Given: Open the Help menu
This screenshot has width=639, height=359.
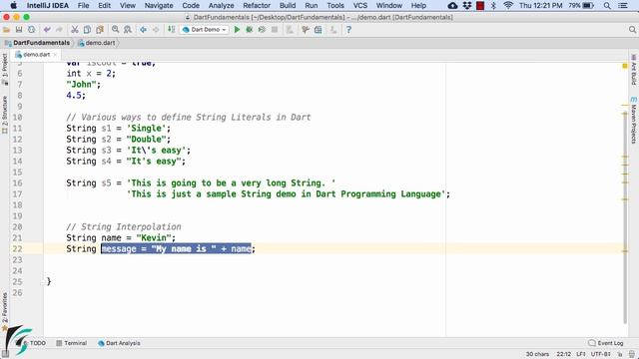Looking at the screenshot, I should pyautogui.click(x=418, y=5).
